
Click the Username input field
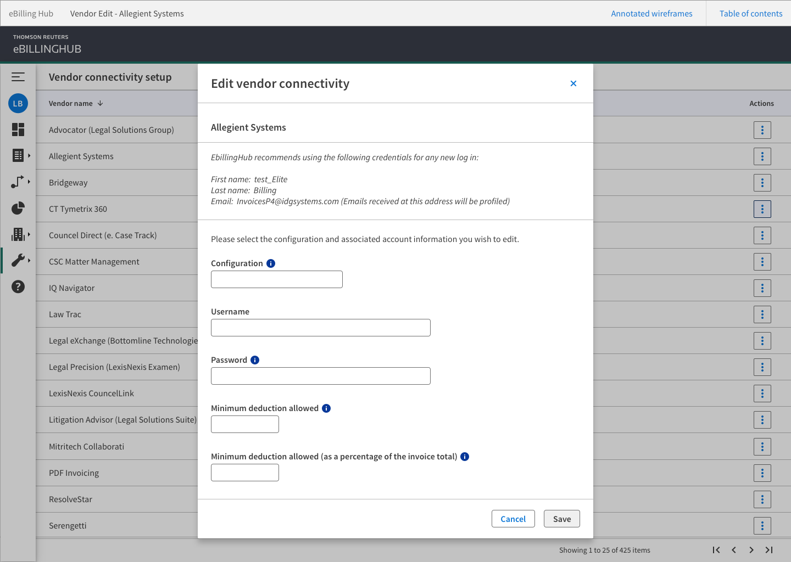pyautogui.click(x=321, y=328)
